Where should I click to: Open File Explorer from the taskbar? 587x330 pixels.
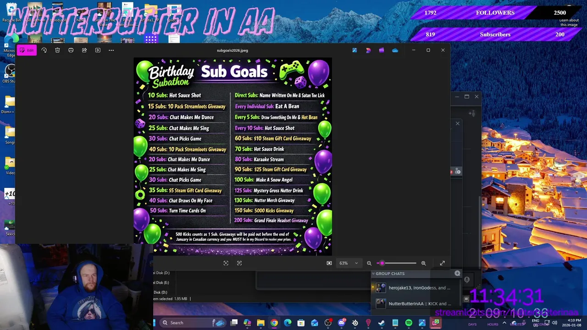coord(260,323)
